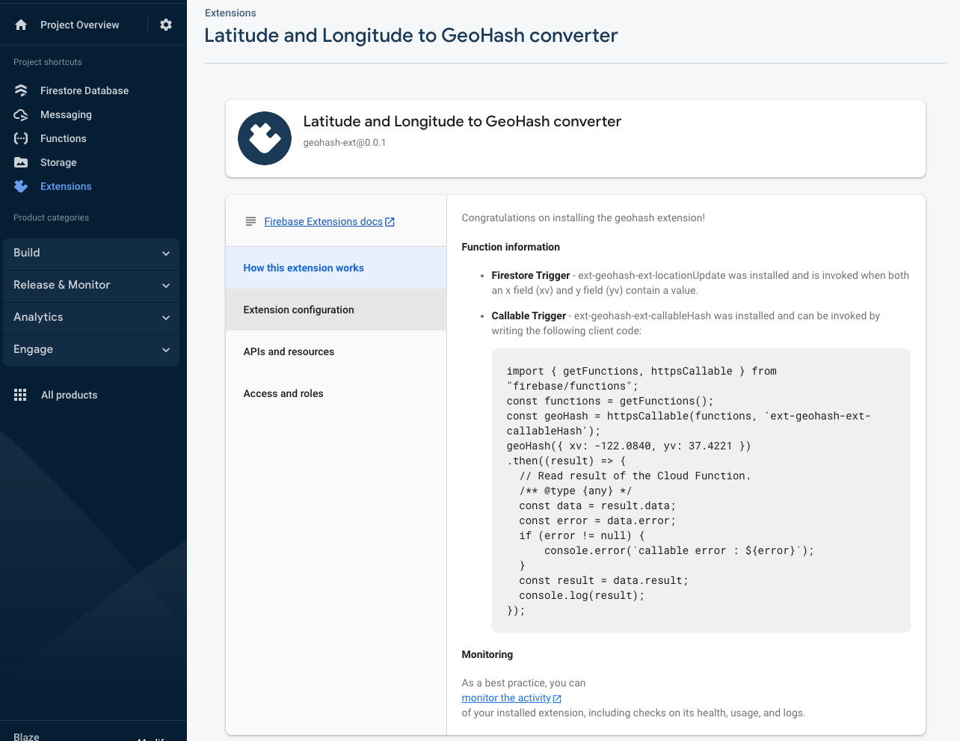
Task: Select the Extensions sidebar icon
Action: click(x=20, y=186)
